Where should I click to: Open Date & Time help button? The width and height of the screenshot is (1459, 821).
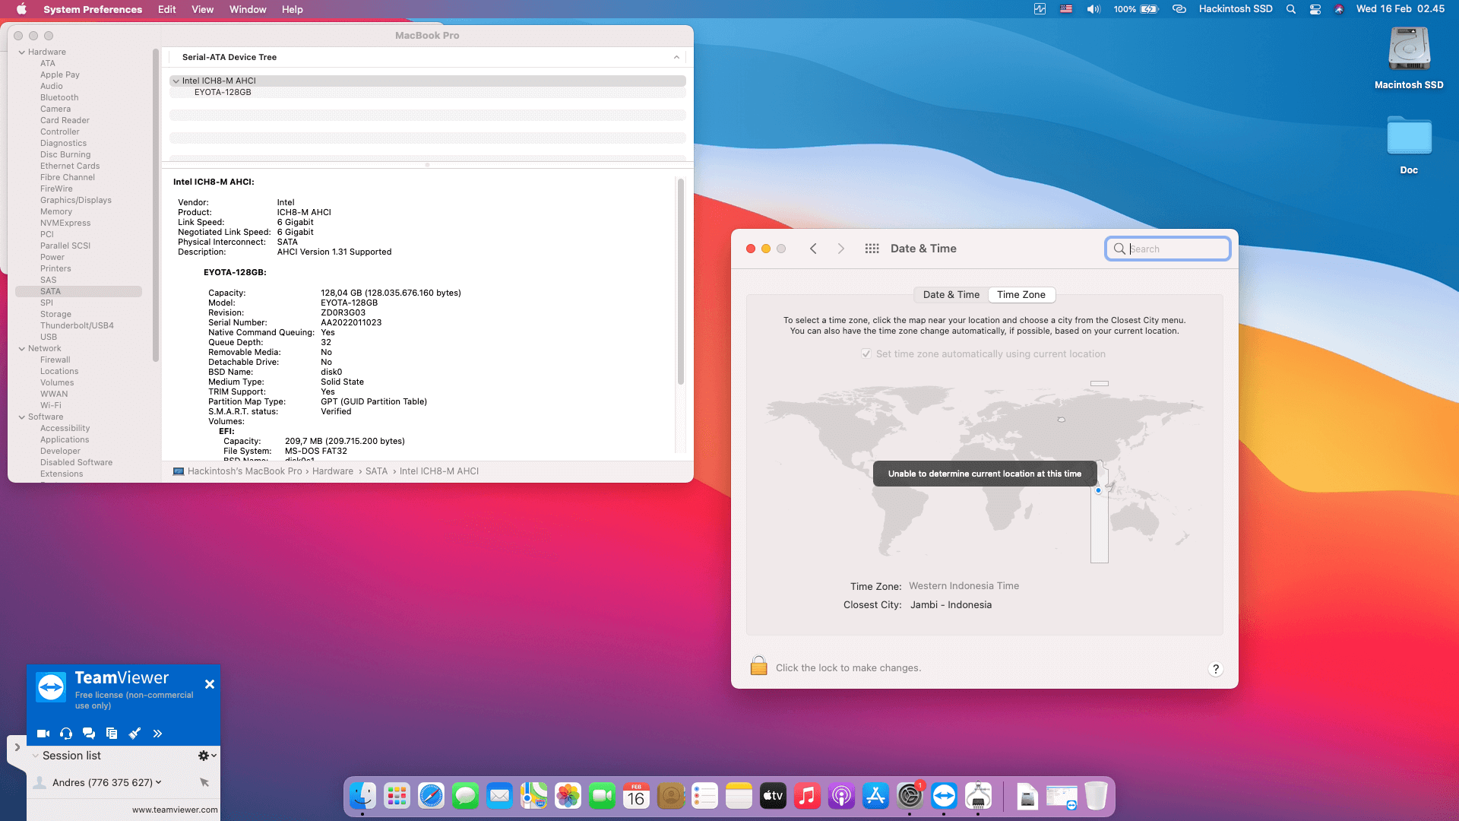pyautogui.click(x=1216, y=669)
